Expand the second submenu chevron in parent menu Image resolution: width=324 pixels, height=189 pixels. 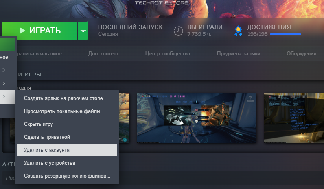(4, 83)
